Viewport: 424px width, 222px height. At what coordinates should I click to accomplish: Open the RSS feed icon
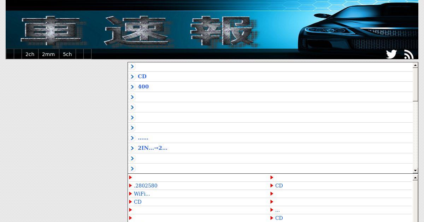click(409, 54)
